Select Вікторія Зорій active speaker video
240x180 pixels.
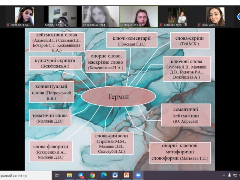pos(139,16)
